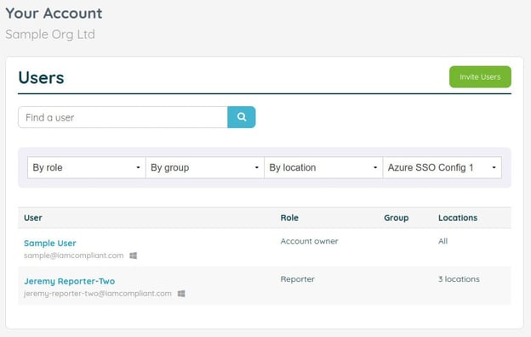The width and height of the screenshot is (531, 337).
Task: Click Windows icon beside jeremy-reporter-two@iamcompliant.com
Action: (x=181, y=294)
